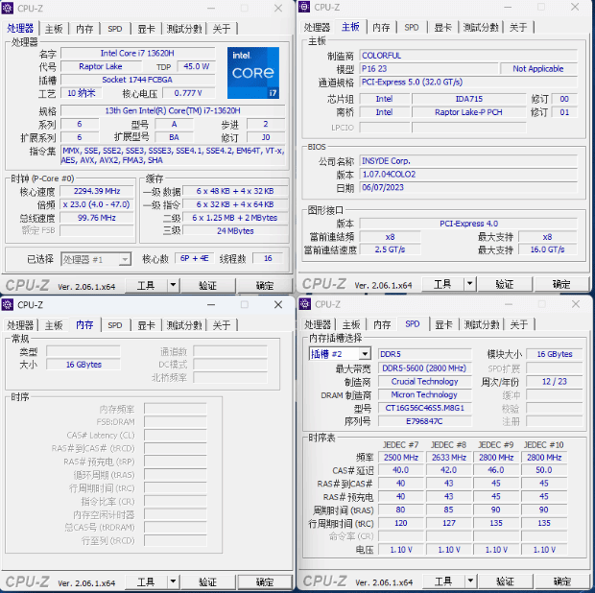Click multiplier value x 23.0 (4.0 - 47.0)

click(97, 204)
